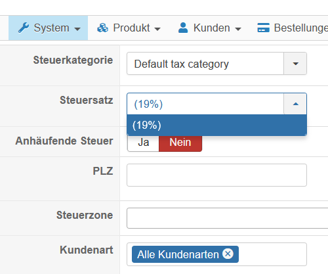The height and width of the screenshot is (274, 328).
Task: Collapse the Steuersatz dropdown arrow
Action: coord(295,104)
